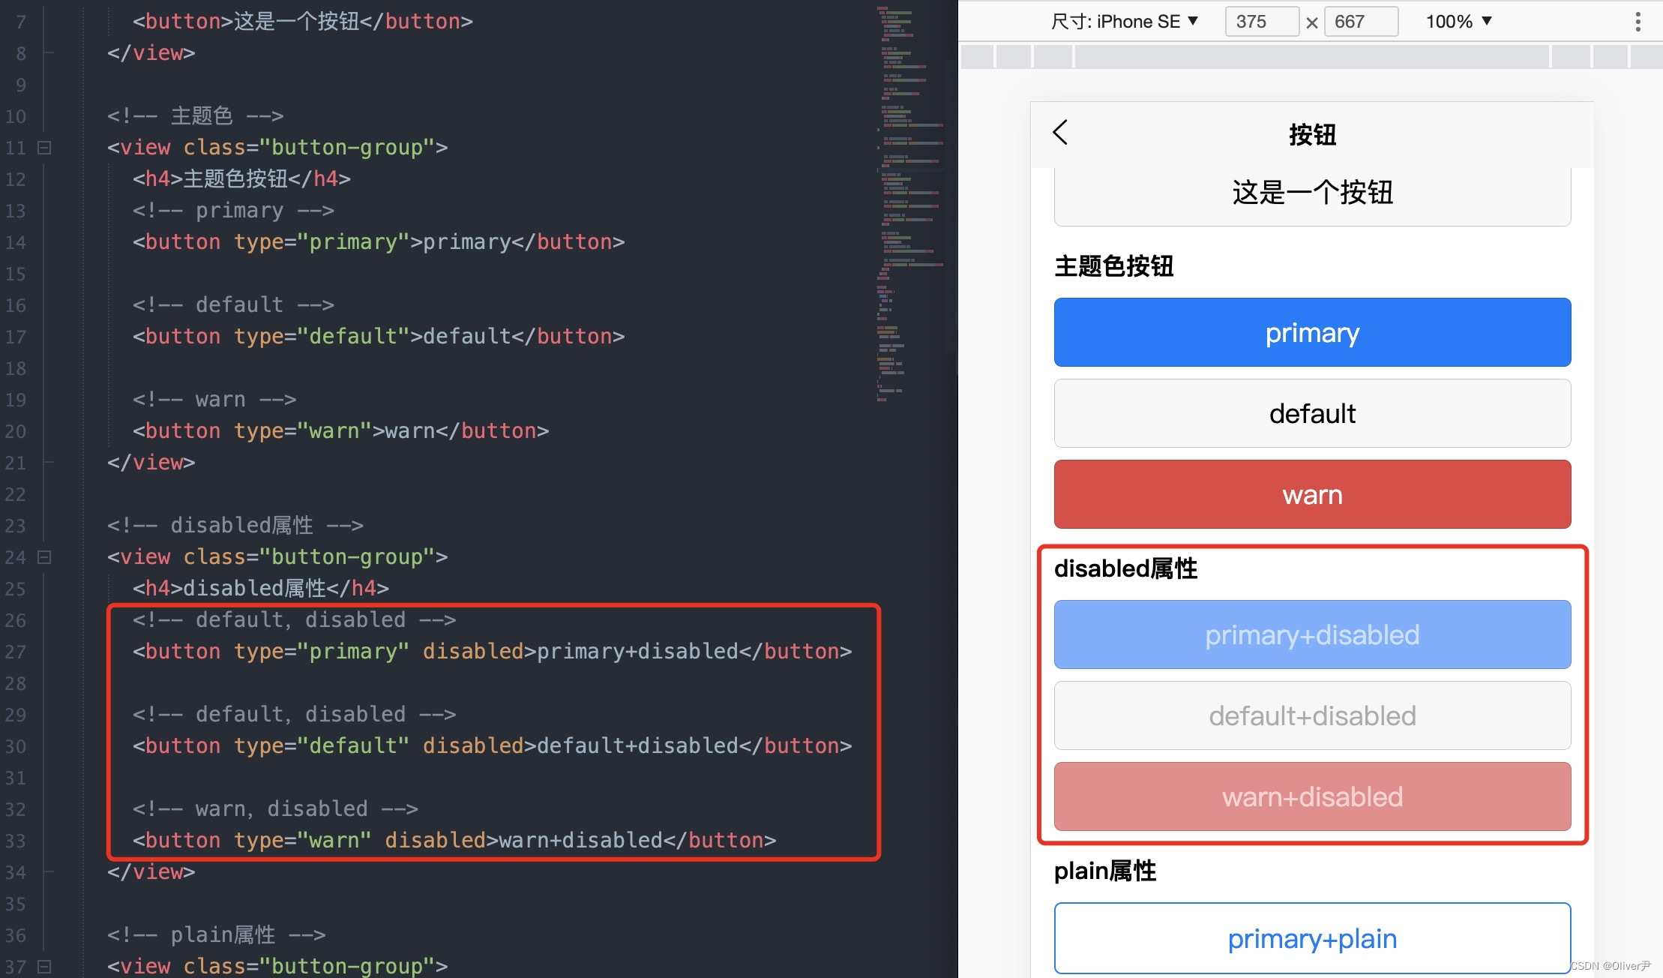Click line number 33 in gutter

16,841
